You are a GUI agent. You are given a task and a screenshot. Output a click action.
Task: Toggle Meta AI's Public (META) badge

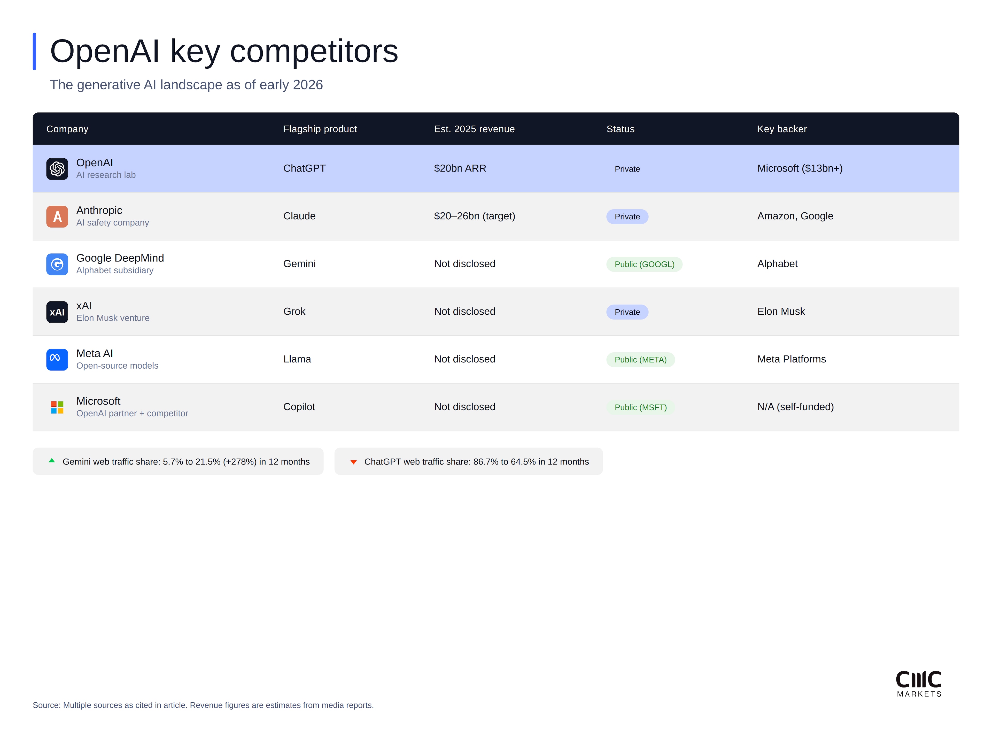point(640,359)
